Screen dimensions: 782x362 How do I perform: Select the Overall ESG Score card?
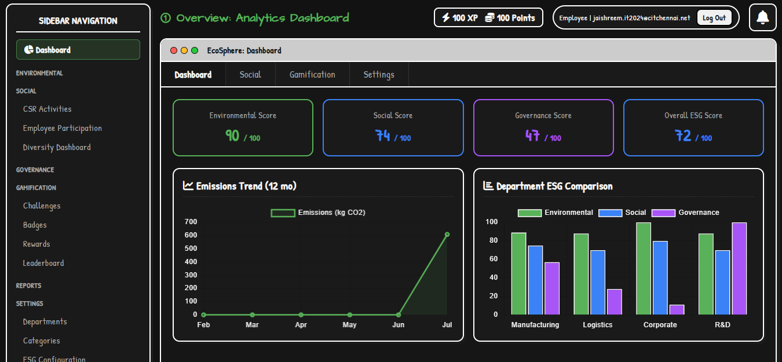(x=693, y=127)
